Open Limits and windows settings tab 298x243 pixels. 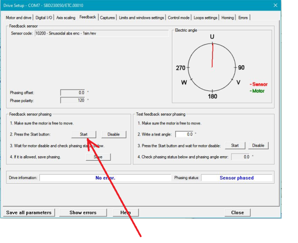click(x=141, y=18)
